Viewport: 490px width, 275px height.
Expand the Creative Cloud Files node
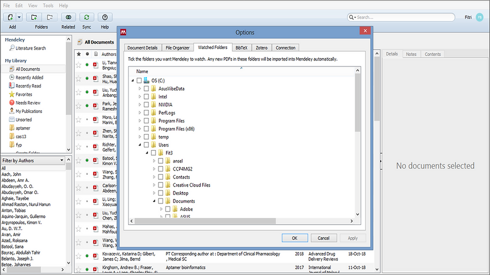154,185
